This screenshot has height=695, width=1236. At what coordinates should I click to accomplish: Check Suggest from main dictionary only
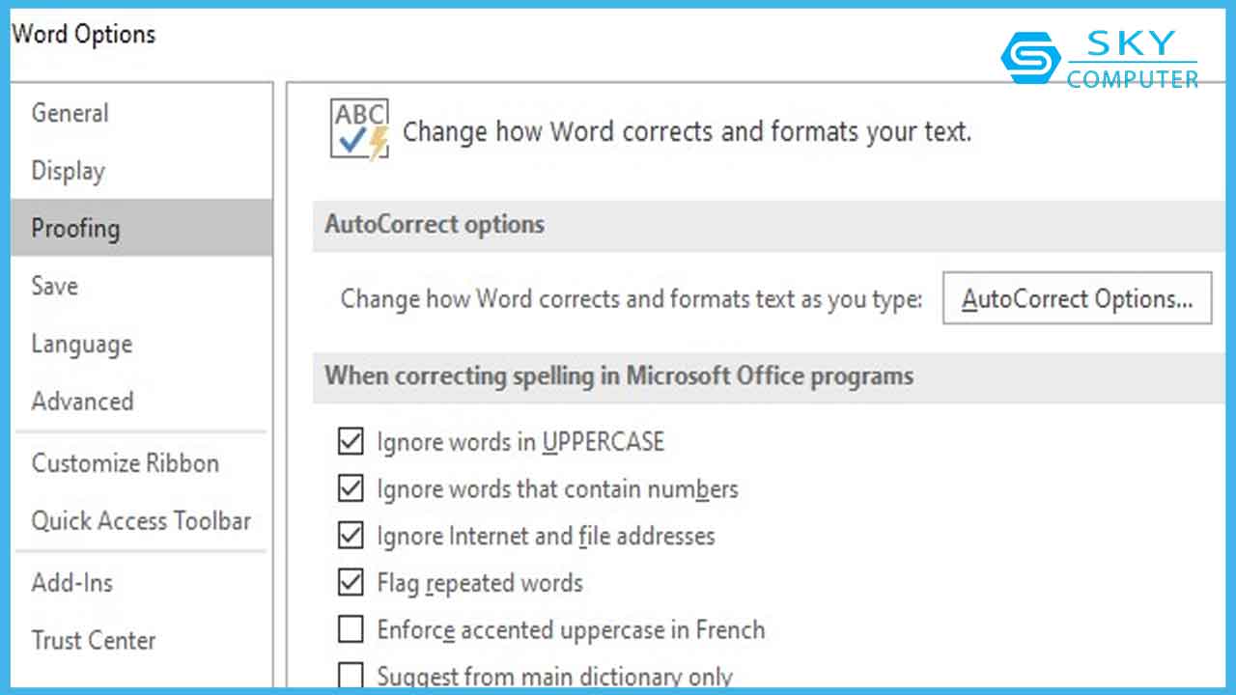coord(351,677)
